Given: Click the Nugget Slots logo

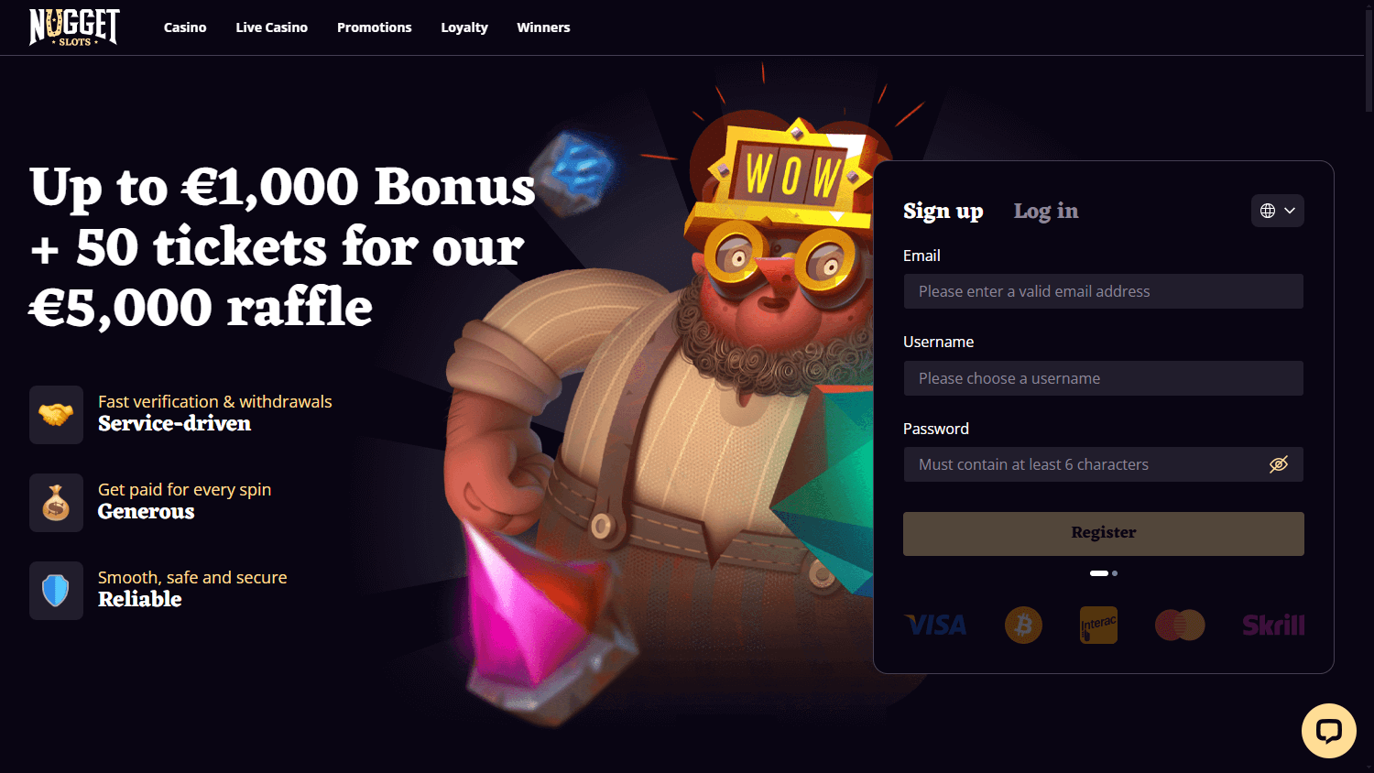Looking at the screenshot, I should pyautogui.click(x=74, y=27).
